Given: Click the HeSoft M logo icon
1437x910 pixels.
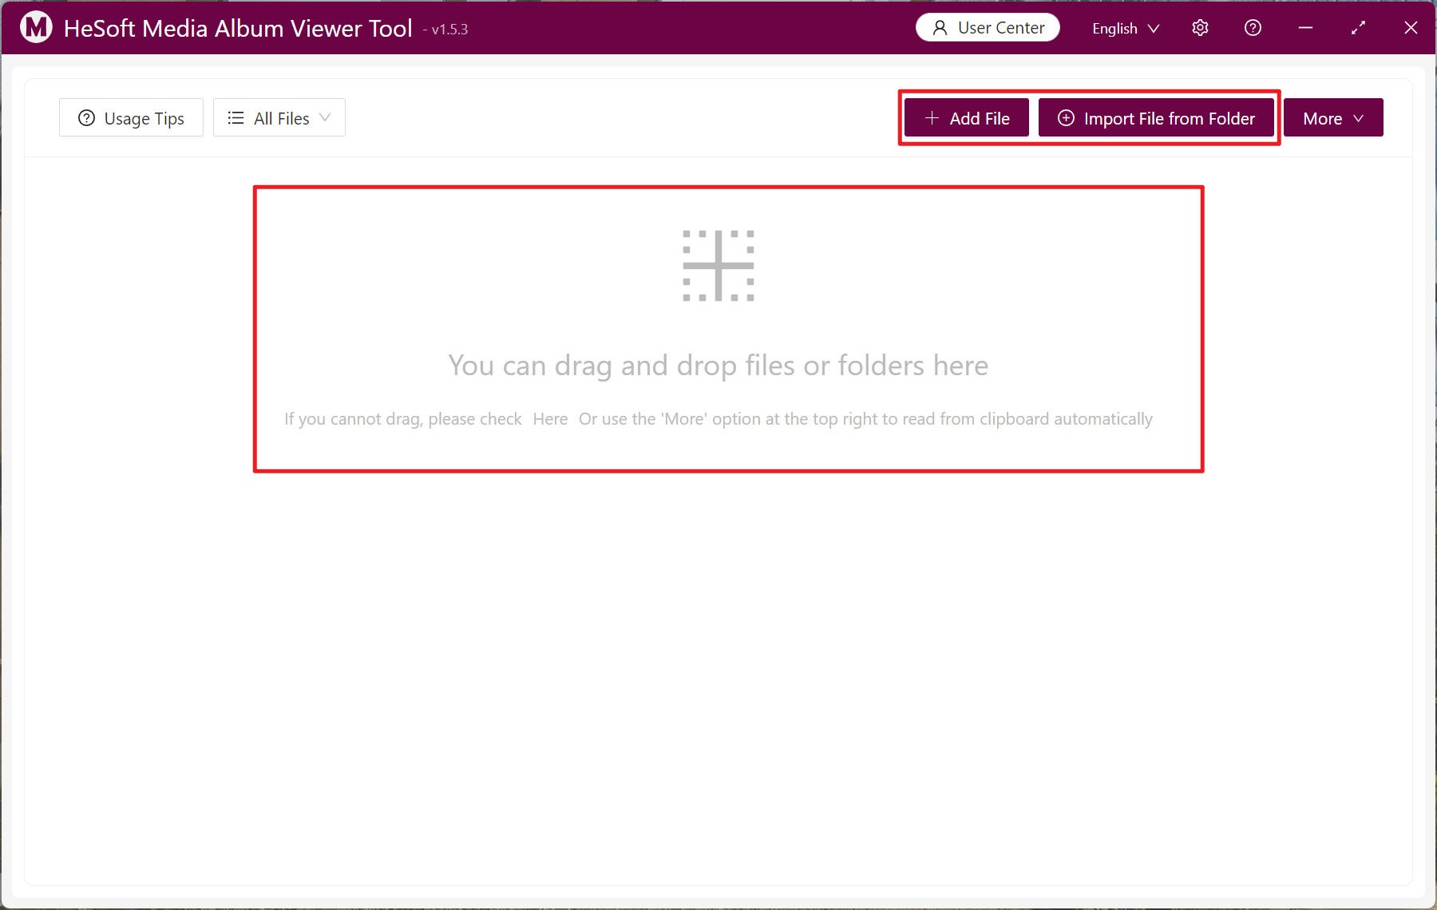Looking at the screenshot, I should (36, 28).
